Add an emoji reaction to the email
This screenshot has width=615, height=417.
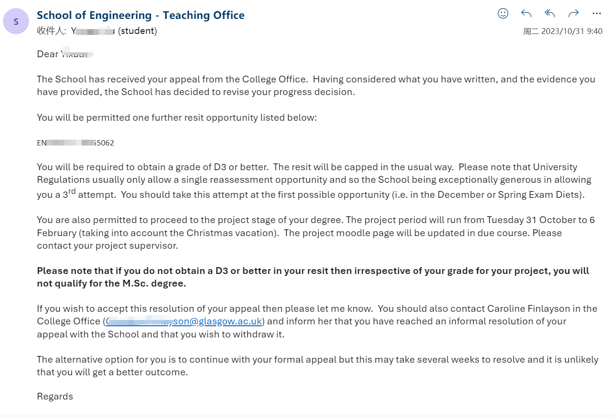[503, 14]
